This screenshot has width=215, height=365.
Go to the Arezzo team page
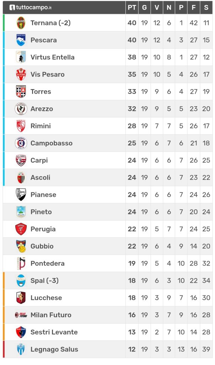click(42, 109)
